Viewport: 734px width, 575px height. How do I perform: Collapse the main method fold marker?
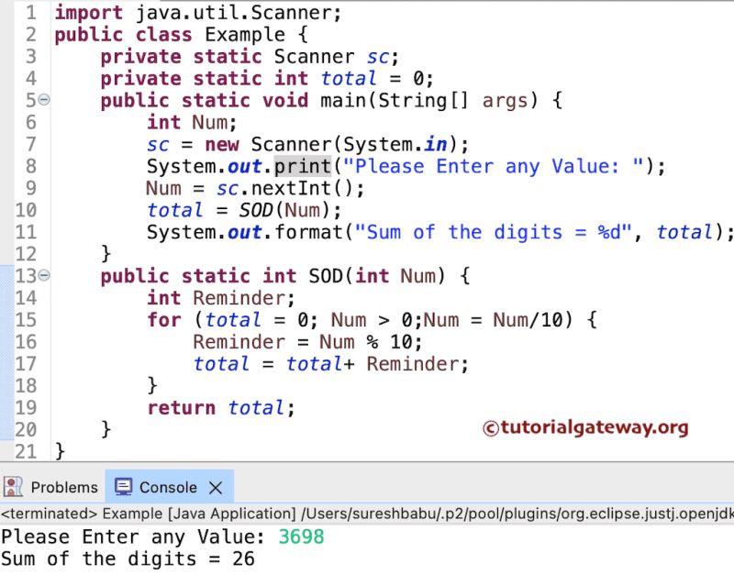pyautogui.click(x=46, y=99)
